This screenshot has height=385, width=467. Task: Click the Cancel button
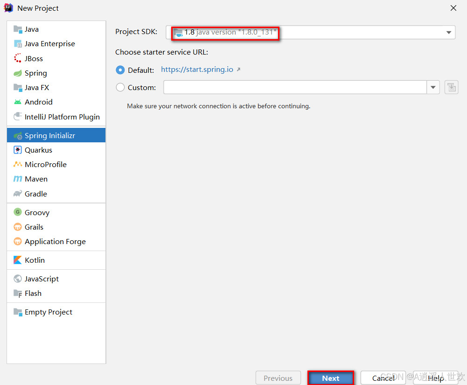(383, 378)
